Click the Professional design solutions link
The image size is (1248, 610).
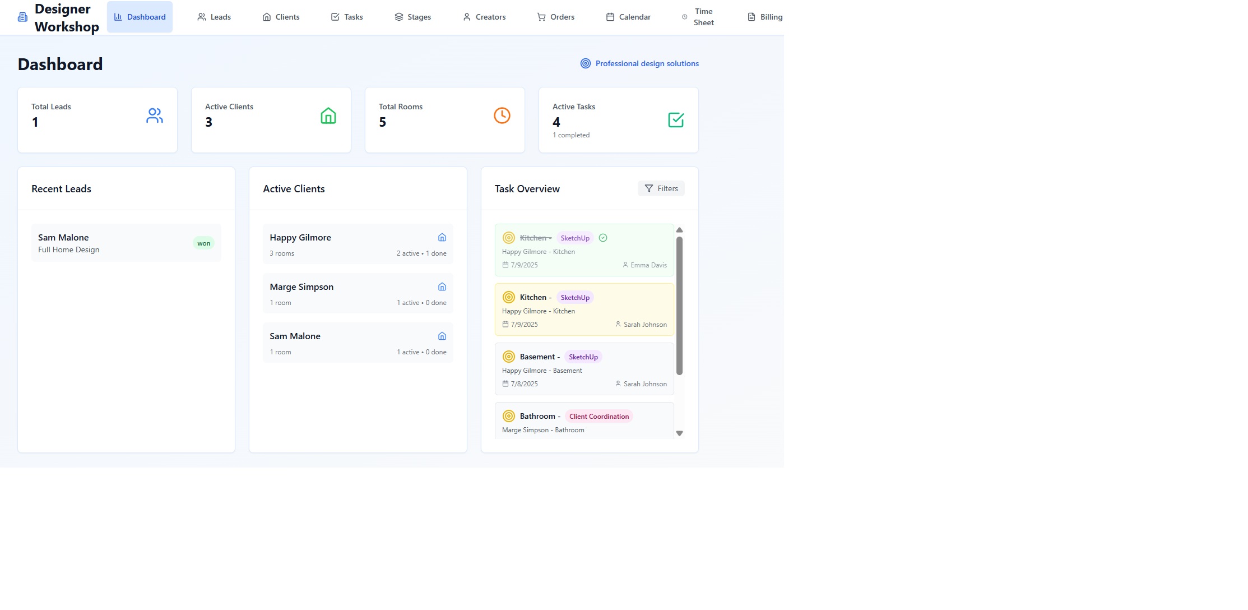(x=647, y=64)
